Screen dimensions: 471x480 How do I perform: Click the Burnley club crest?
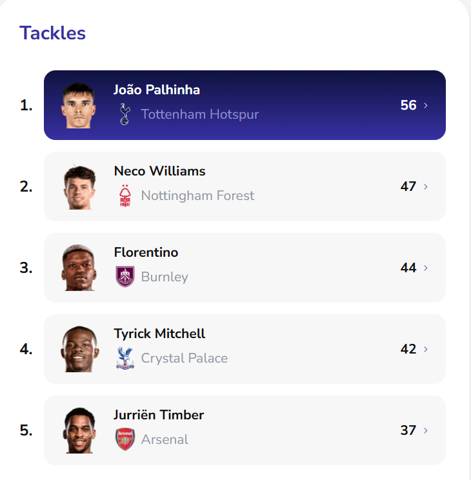(125, 277)
